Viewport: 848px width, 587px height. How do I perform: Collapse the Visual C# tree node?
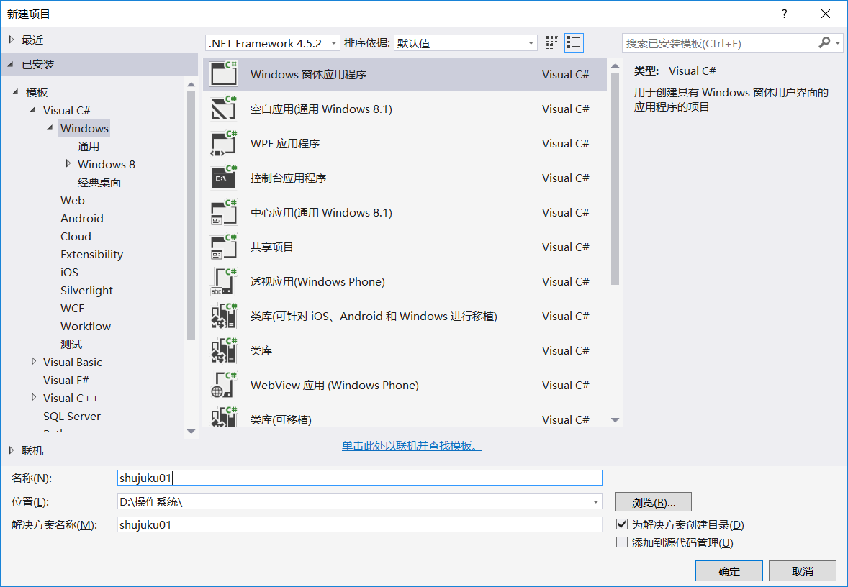(33, 110)
